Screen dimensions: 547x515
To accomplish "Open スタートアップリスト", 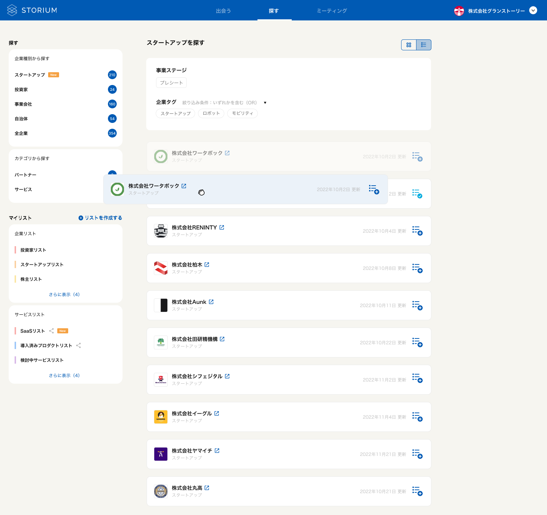I will tap(42, 264).
